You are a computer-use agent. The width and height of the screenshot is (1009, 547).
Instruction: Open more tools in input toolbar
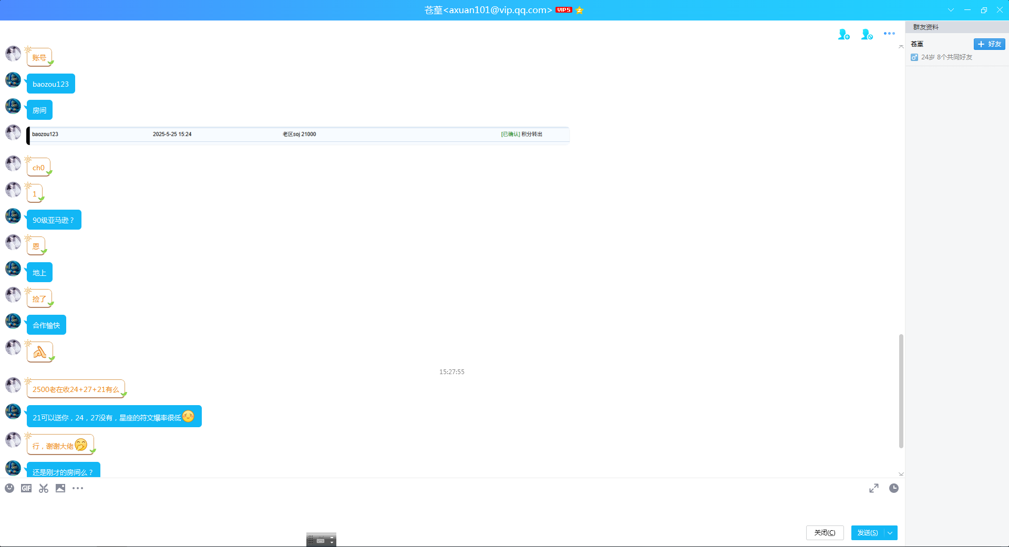pos(78,488)
